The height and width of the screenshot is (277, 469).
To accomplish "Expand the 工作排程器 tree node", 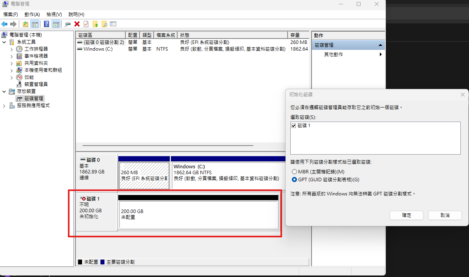I will (11, 49).
